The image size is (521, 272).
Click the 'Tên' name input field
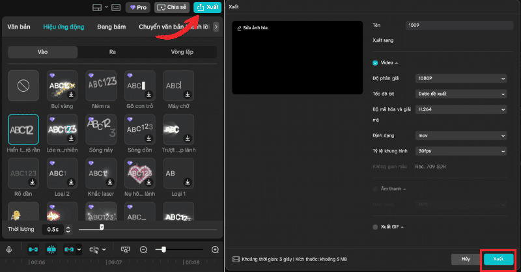click(455, 25)
